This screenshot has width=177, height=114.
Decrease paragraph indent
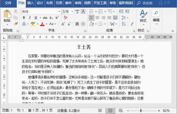pos(121,11)
